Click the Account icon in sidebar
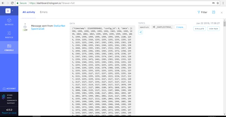The image size is (226, 117). [x=4, y=89]
